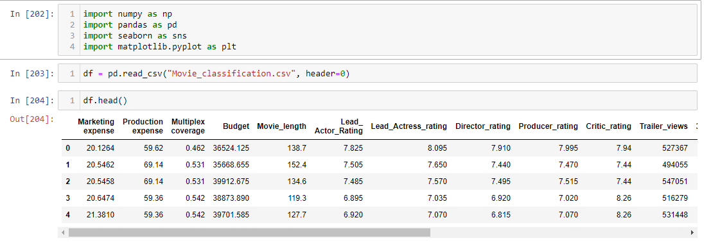Click into the pd.read_csv code cell
Screen dimensions: 711x245
[377, 73]
